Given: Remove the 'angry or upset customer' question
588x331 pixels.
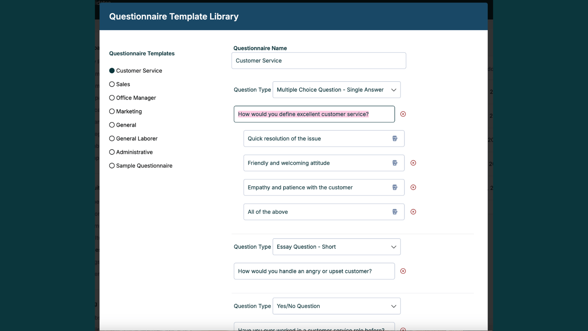Looking at the screenshot, I should tap(403, 271).
